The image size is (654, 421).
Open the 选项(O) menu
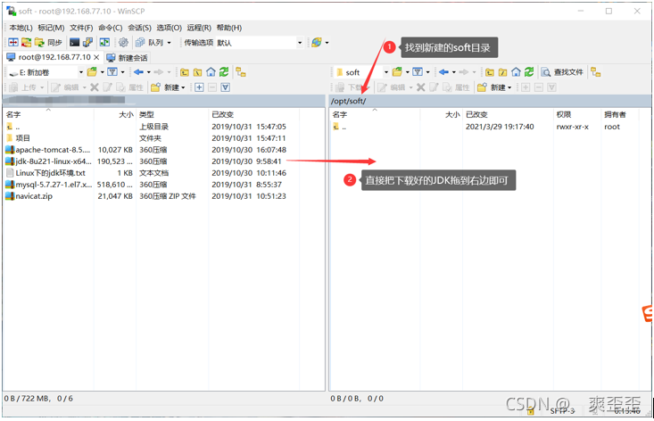(169, 28)
